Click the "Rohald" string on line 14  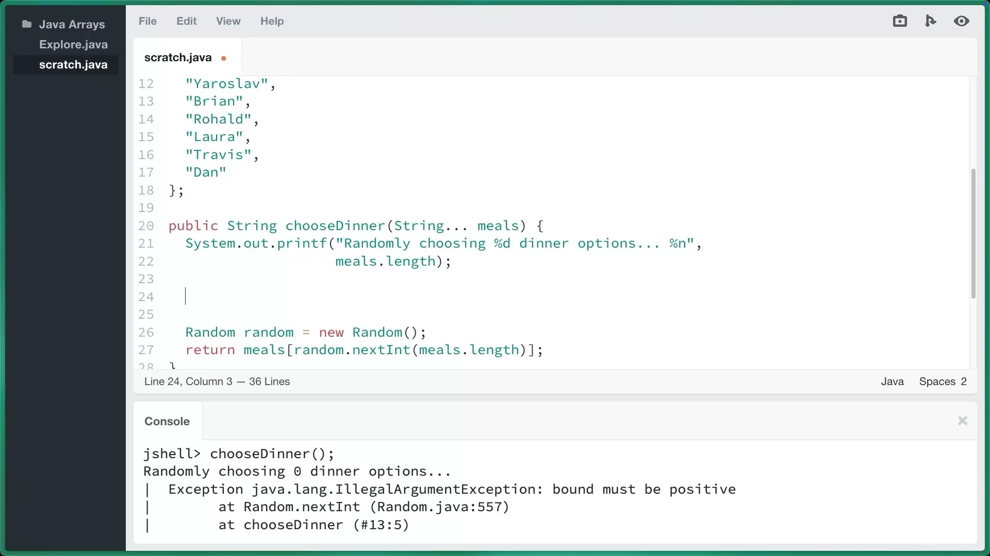click(x=219, y=119)
